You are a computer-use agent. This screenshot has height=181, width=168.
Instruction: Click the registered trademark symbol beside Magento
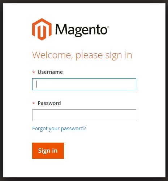click(108, 27)
